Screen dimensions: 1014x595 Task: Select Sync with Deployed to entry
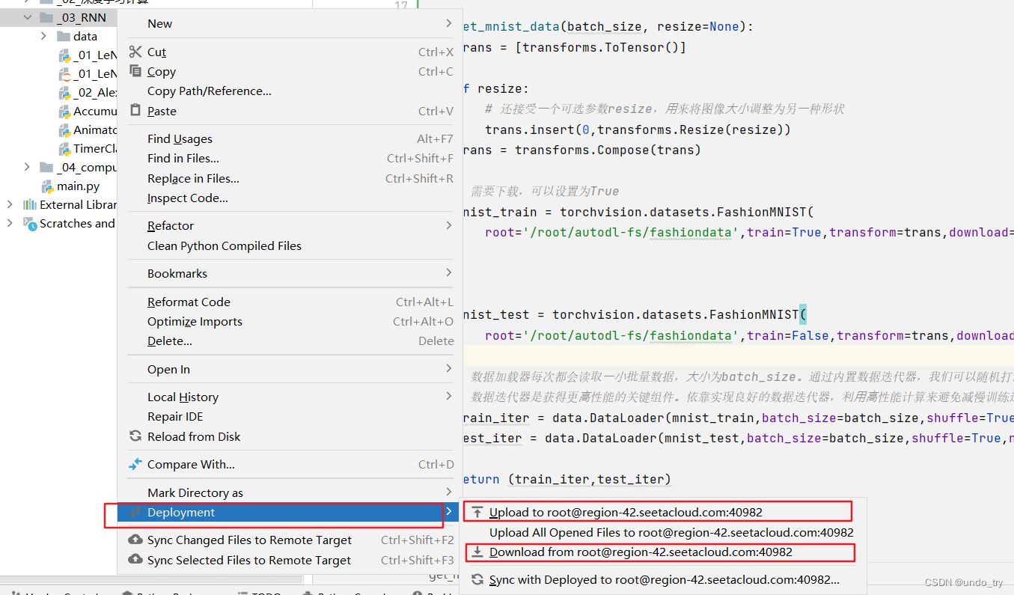click(x=662, y=579)
